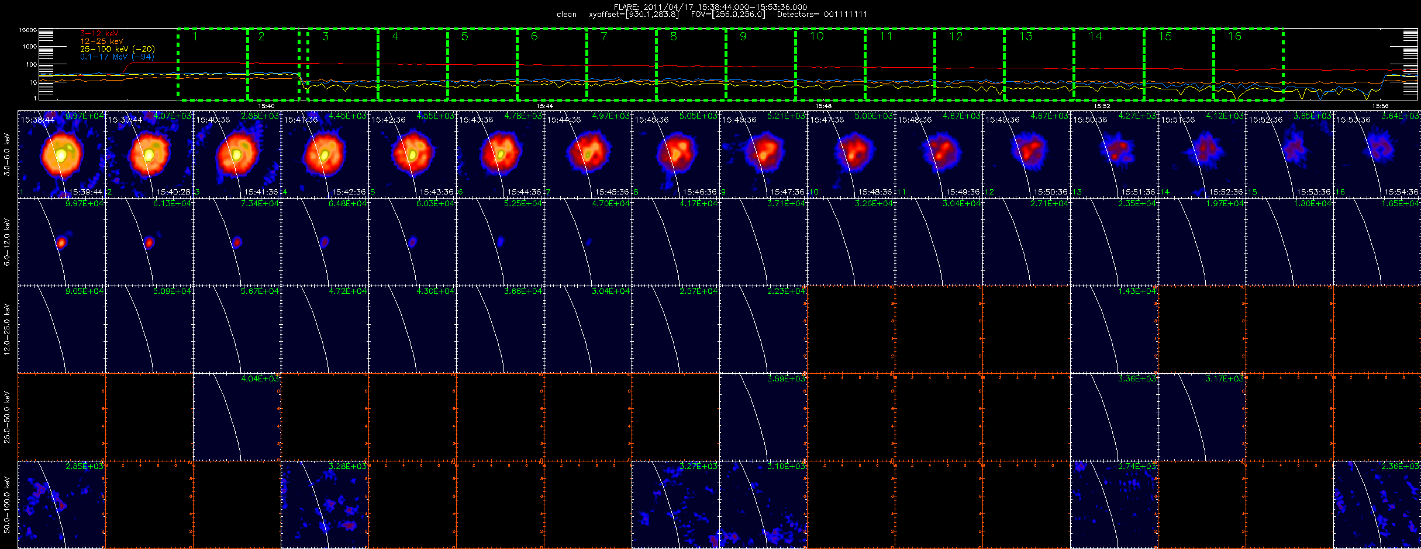Open the 3.0-6.0 keV image starting 15:40:36
Image resolution: width=1421 pixels, height=549 pixels.
[x=237, y=154]
